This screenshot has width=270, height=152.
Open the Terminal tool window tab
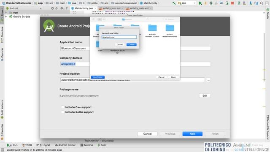(x=87, y=145)
